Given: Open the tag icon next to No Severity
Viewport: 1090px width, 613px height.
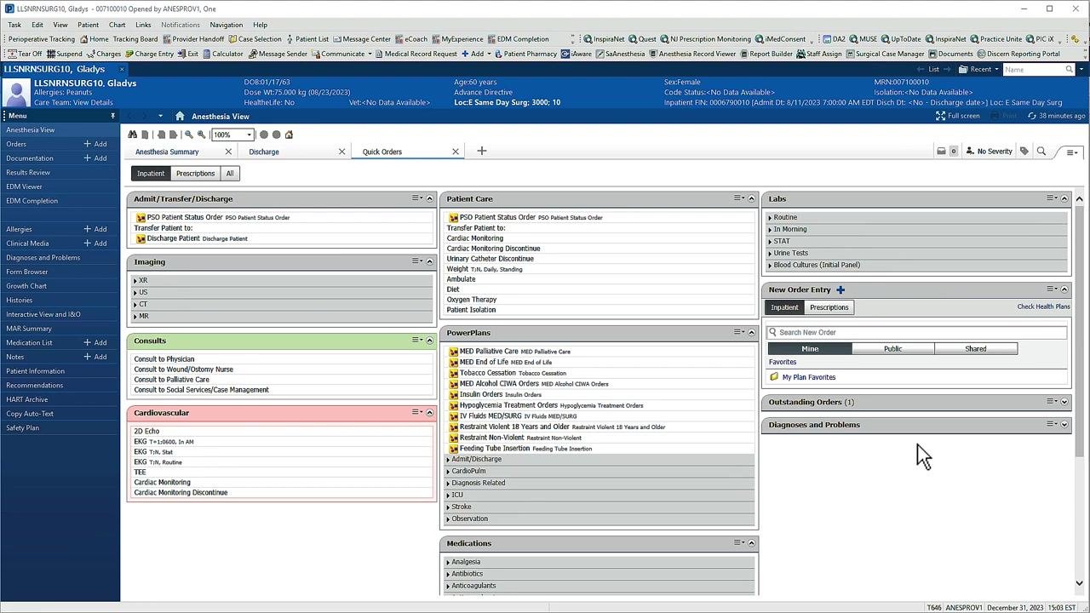Looking at the screenshot, I should click(1024, 152).
